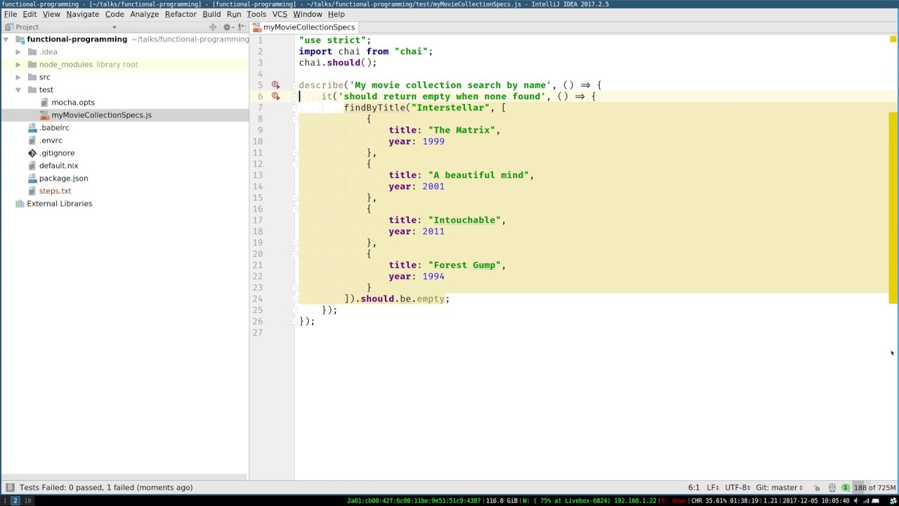Expand the node_modules folder

19,65
